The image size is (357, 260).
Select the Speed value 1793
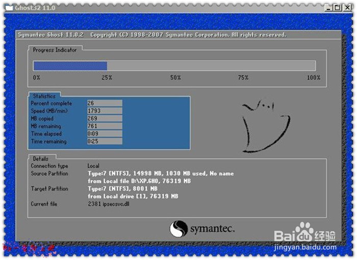coord(105,111)
